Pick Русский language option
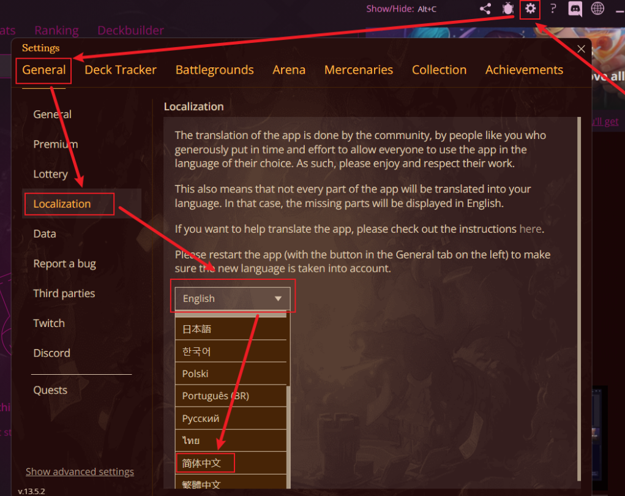625x496 pixels. [x=230, y=418]
